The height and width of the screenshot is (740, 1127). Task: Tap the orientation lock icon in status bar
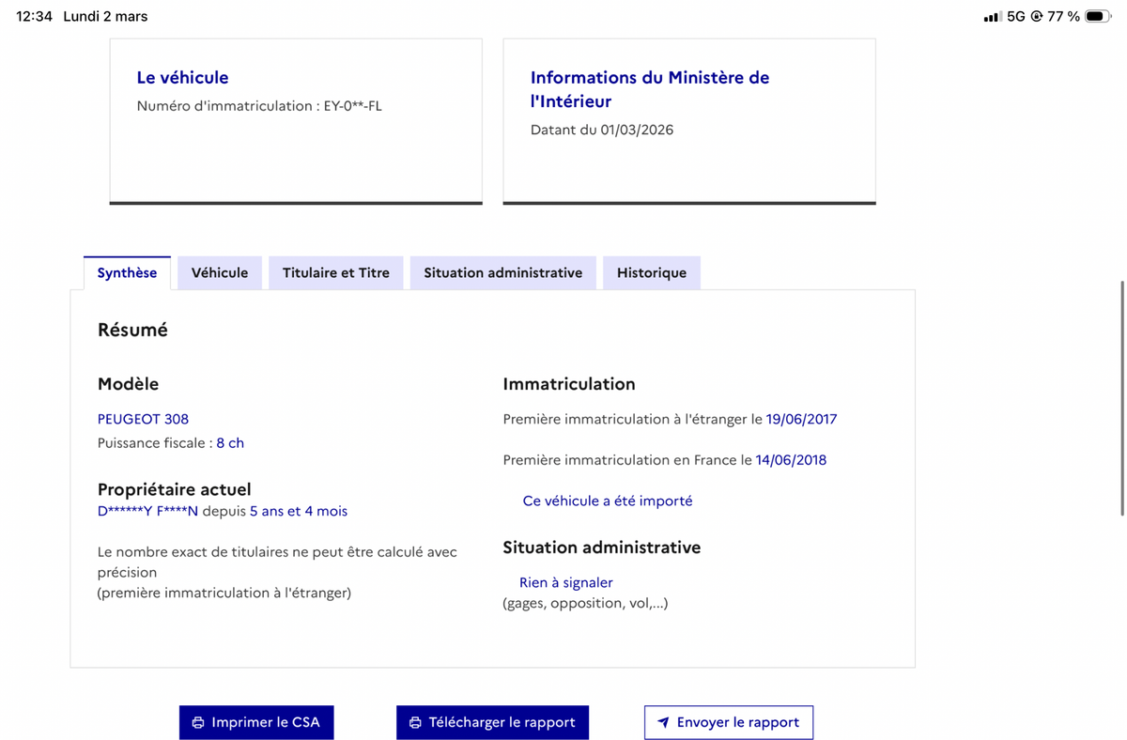1037,16
